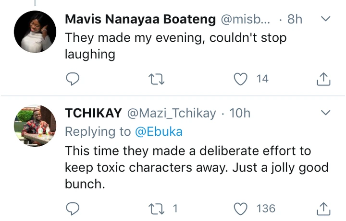Open the @Mazi_Tchikay handle
The image size is (346, 221).
172,114
